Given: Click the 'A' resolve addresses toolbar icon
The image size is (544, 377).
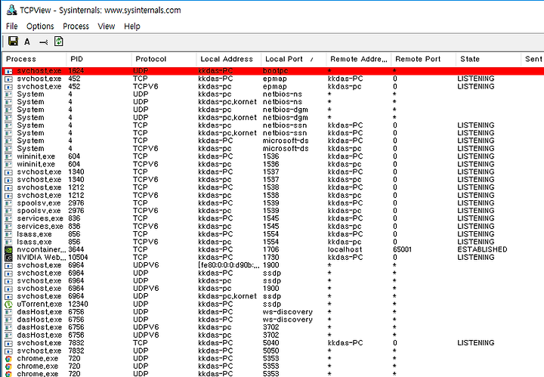Looking at the screenshot, I should coord(27,42).
